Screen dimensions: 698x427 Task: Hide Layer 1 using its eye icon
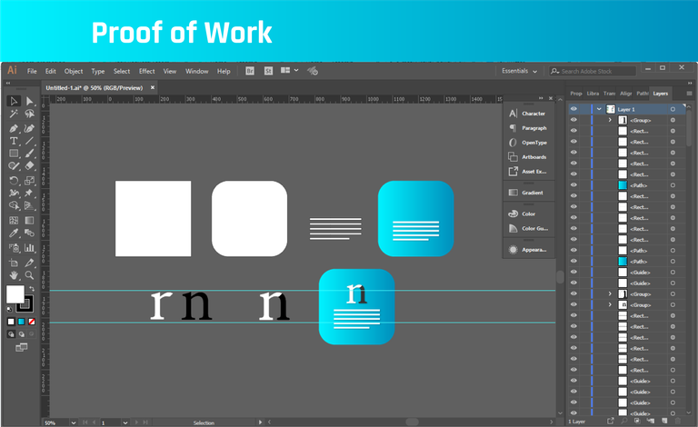(573, 109)
